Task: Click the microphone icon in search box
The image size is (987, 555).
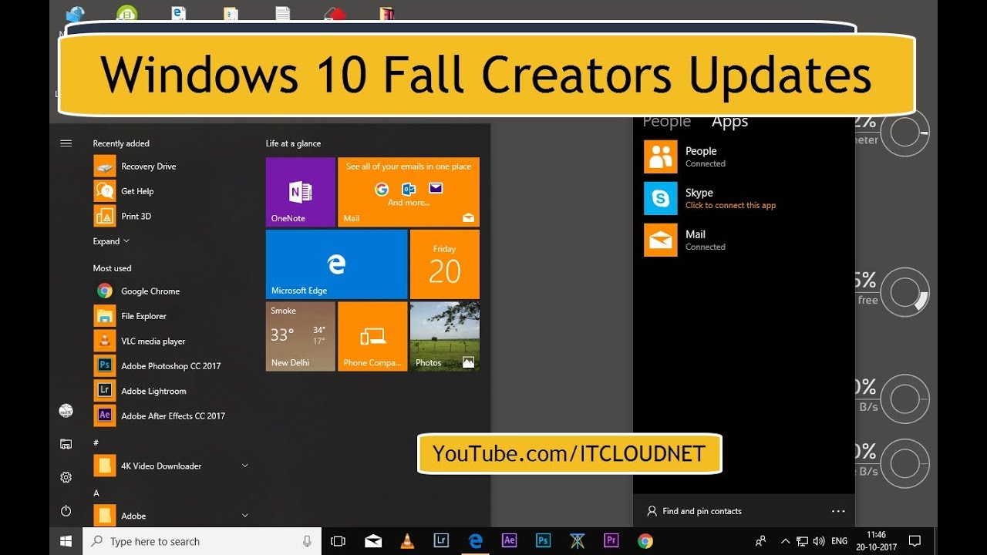Action: (x=307, y=541)
